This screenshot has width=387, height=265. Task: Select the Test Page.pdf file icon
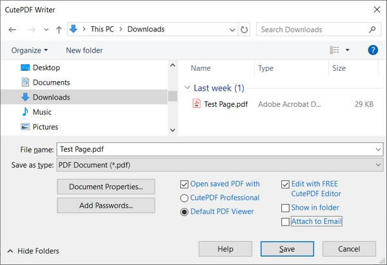tap(197, 104)
